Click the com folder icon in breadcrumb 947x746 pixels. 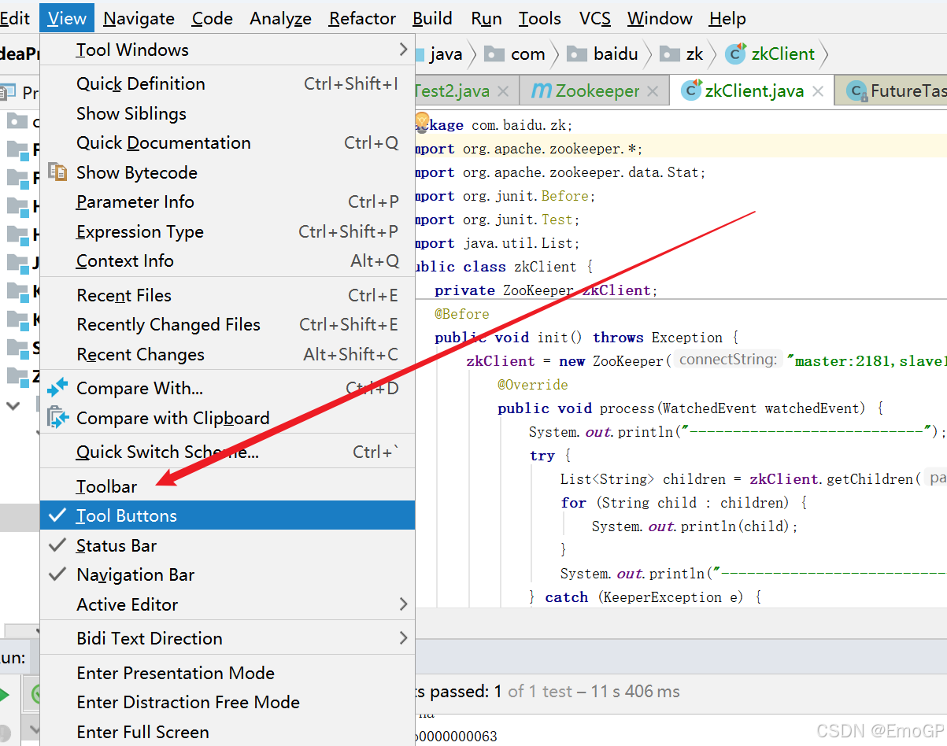[x=494, y=54]
